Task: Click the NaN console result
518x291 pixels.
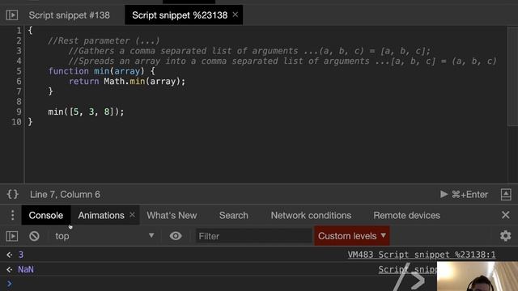Action: pyautogui.click(x=26, y=269)
